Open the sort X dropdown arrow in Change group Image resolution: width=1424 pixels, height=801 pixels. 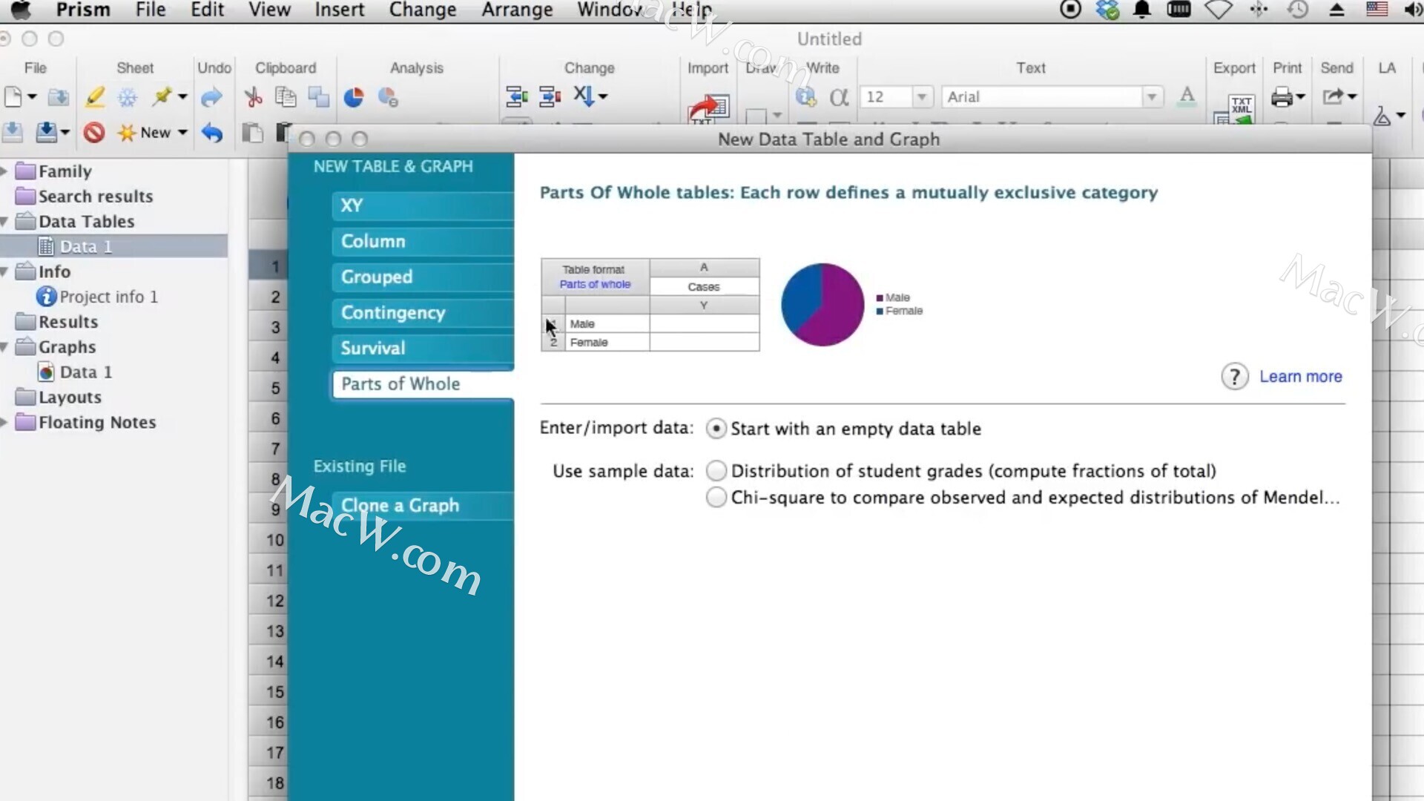(603, 96)
